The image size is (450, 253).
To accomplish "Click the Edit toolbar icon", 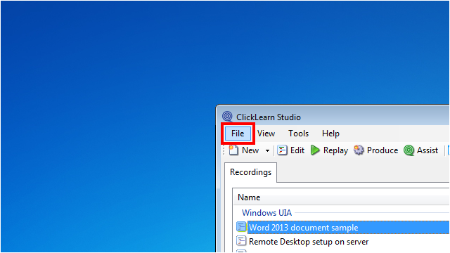I will (x=282, y=150).
